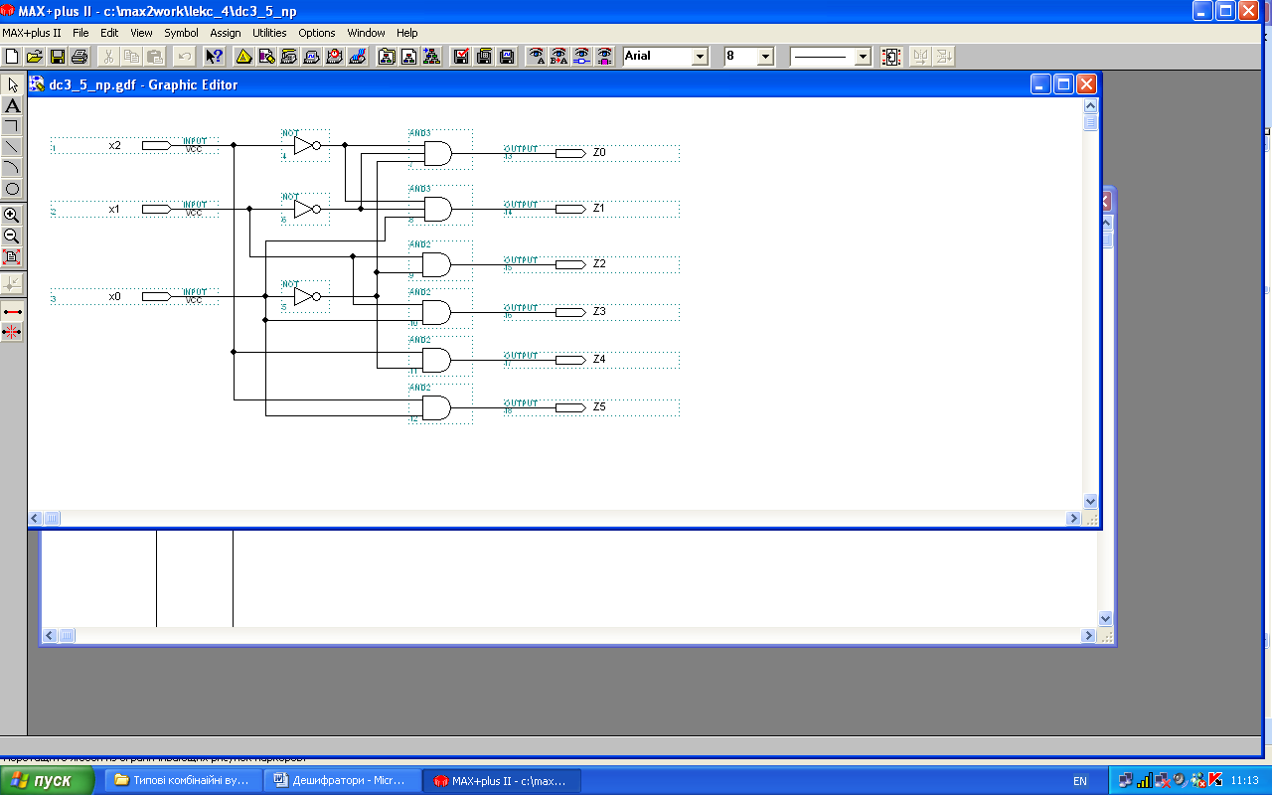Click the Search and Replace icon
1272x795 pixels.
pyautogui.click(x=558, y=57)
